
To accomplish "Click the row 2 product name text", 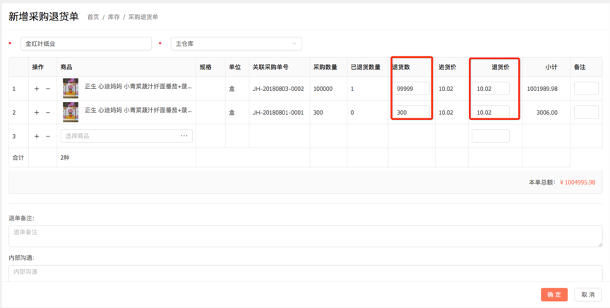I will pos(138,111).
